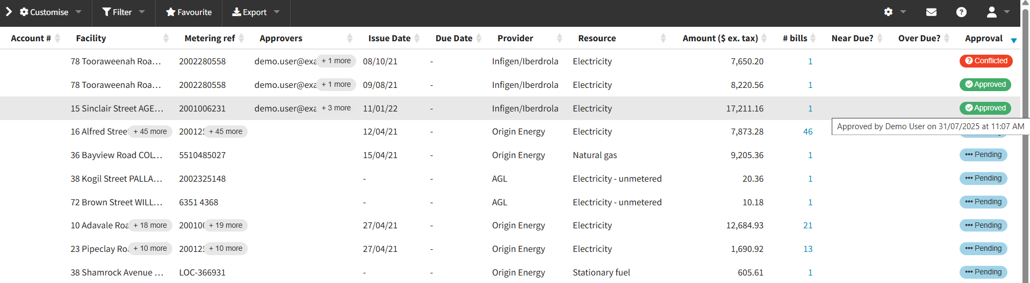Click the Approval column sort arrow
Image resolution: width=1030 pixels, height=283 pixels.
pos(1013,40)
